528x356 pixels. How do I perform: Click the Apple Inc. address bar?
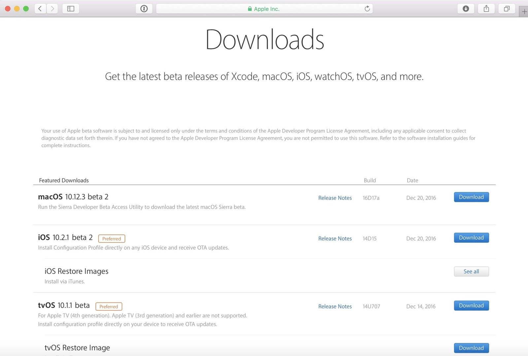tap(263, 9)
